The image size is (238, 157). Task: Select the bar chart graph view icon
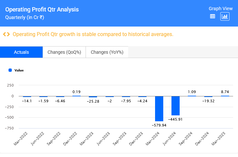225,16
